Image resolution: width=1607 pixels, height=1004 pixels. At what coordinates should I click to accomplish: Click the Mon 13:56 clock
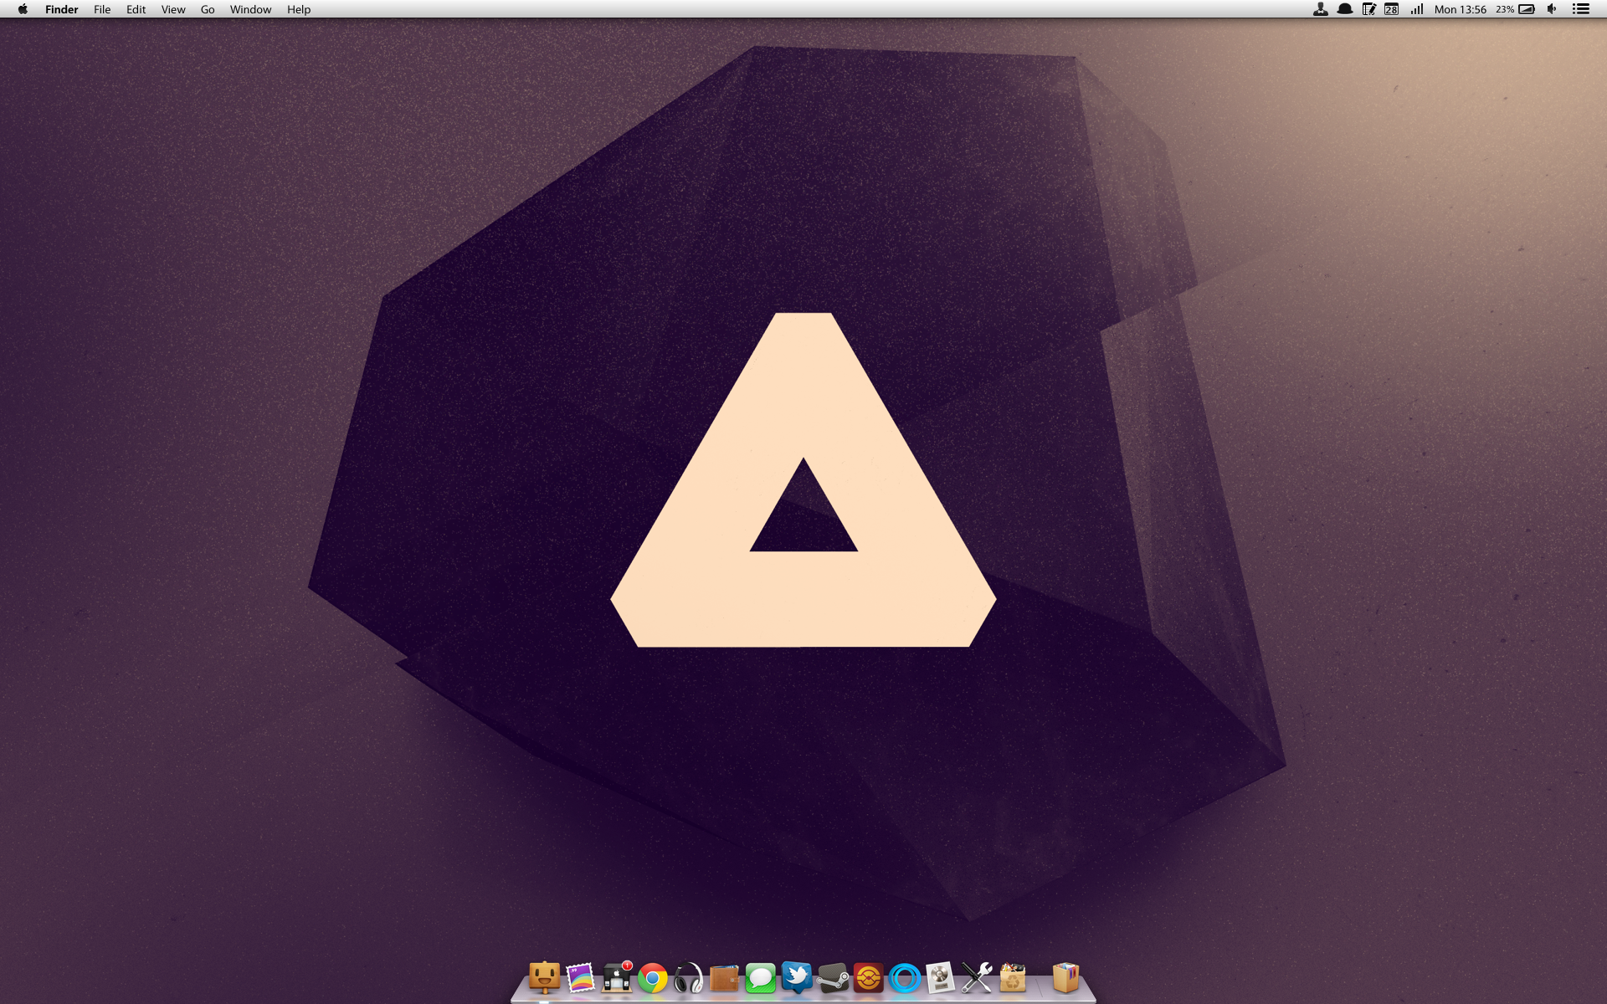1461,9
